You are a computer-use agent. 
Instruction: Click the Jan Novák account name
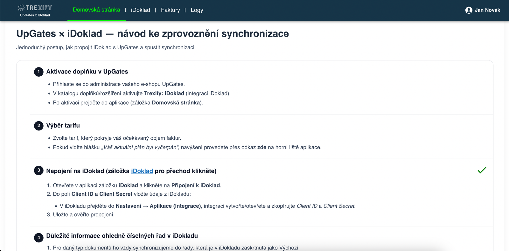[x=487, y=10]
